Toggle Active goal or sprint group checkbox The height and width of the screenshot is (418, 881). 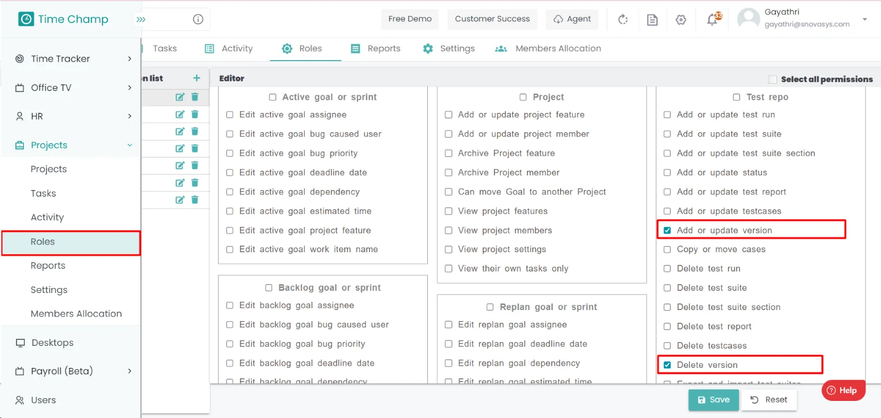click(x=273, y=97)
